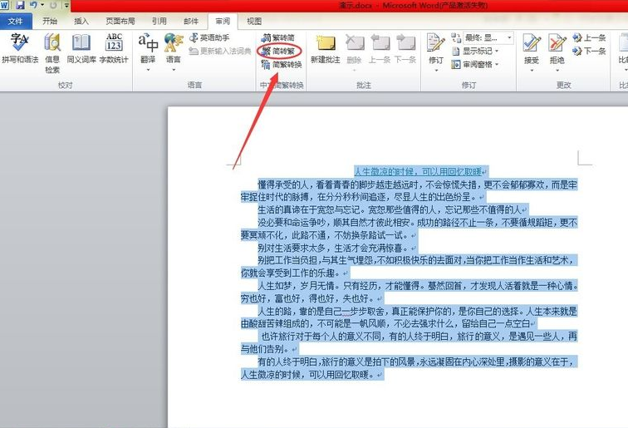Image resolution: width=628 pixels, height=428 pixels.
Task: Click paragraph starting 人生如梦，岁月无情
Action: pos(409,292)
